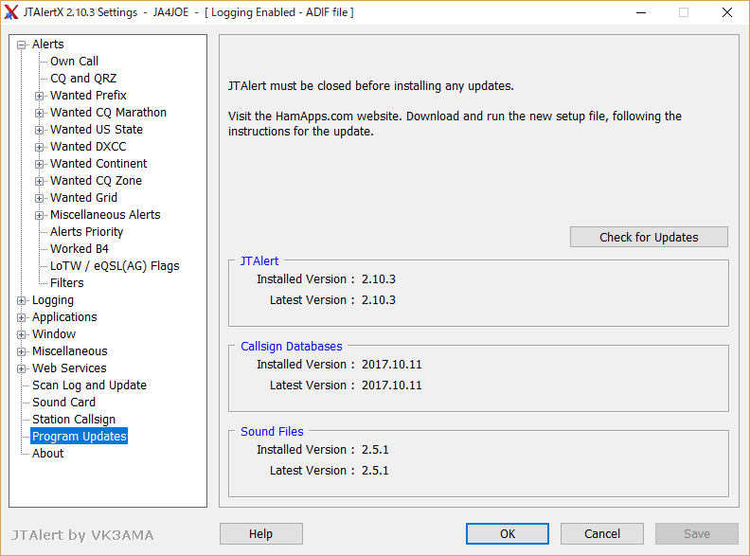
Task: Click the JTAlert group heading
Action: 259,261
